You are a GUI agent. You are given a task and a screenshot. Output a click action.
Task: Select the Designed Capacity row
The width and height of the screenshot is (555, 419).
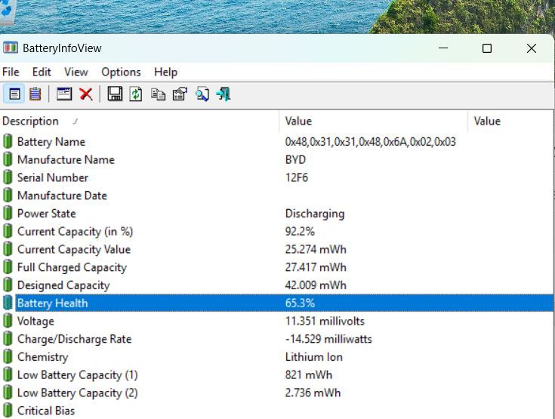(63, 285)
